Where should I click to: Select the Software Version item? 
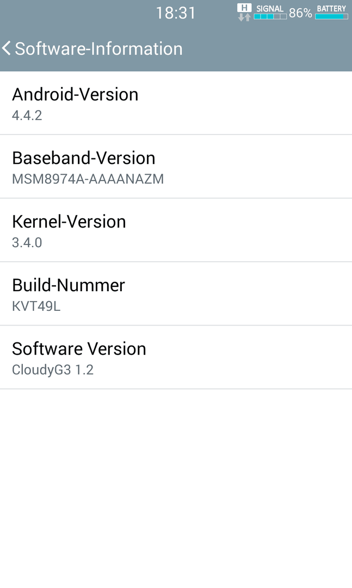coord(176,357)
